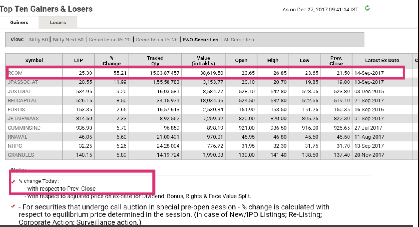Select the Nifty 50 view
Viewport: 419px width, 227px height.
pyautogui.click(x=38, y=40)
